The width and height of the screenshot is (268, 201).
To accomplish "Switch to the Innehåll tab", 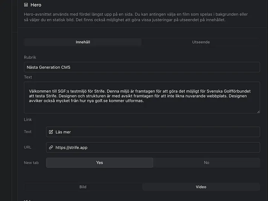I will tap(83, 42).
